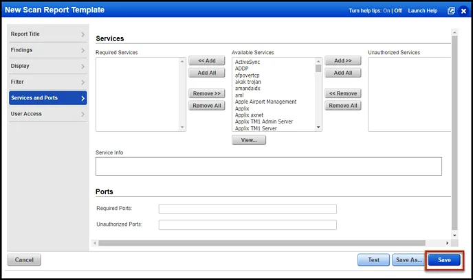Select akak trojan service
Image resolution: width=473 pixels, height=280 pixels.
click(x=248, y=82)
